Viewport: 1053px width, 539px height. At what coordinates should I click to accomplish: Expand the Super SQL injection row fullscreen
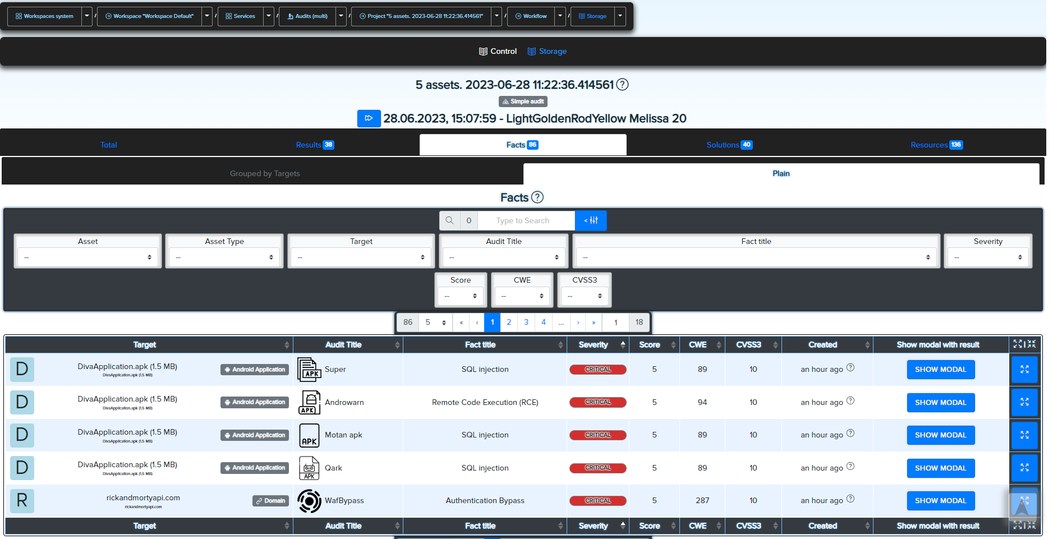[1024, 370]
